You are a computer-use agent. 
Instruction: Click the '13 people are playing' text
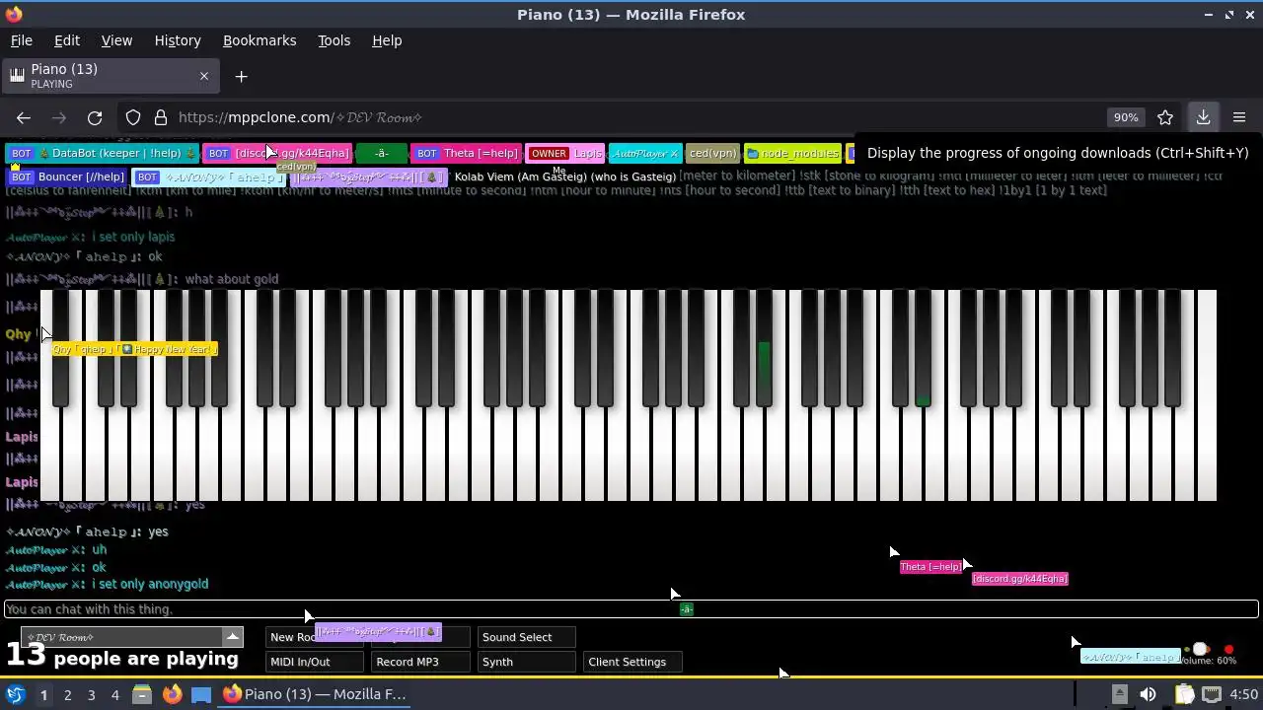point(122,657)
